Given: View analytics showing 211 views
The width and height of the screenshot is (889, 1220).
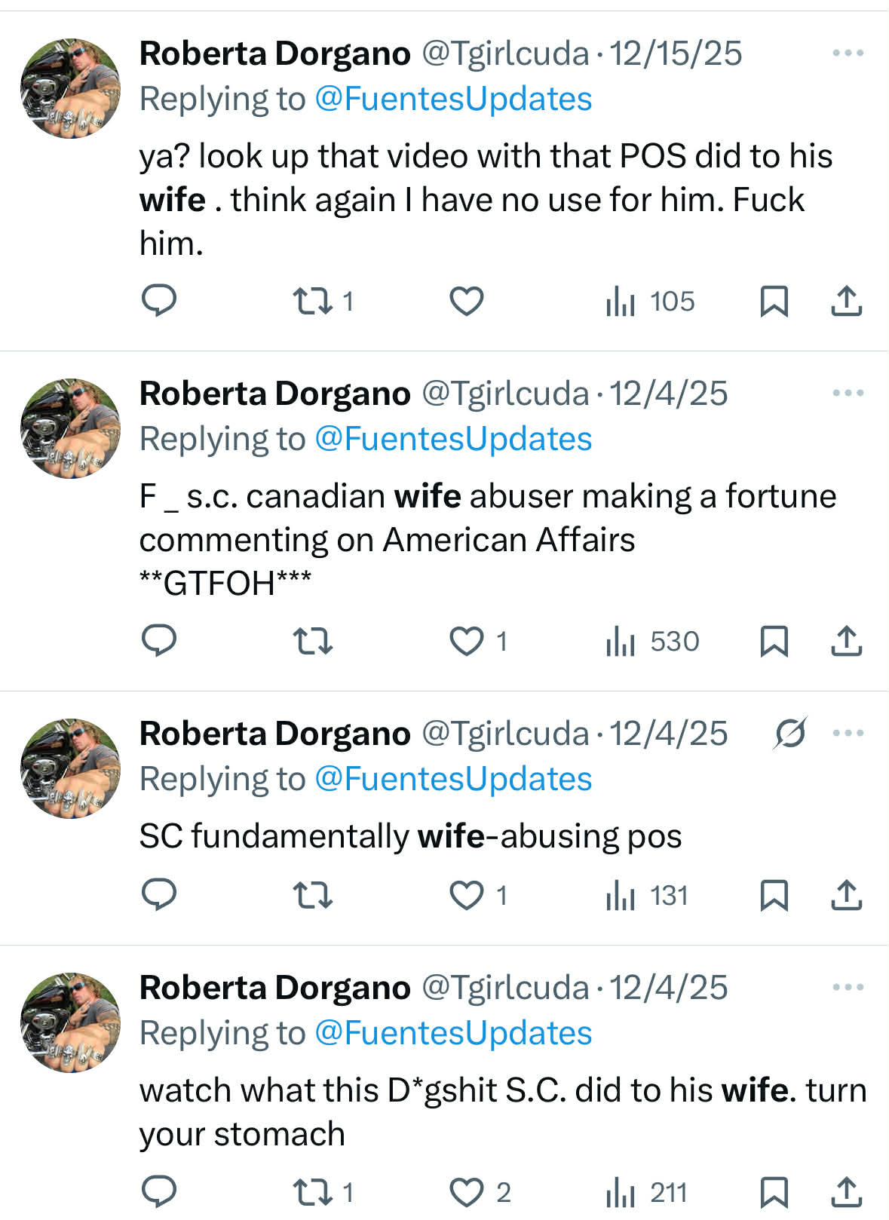Looking at the screenshot, I should tap(647, 1192).
